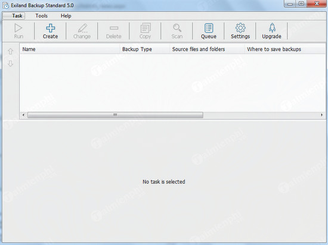The height and width of the screenshot is (245, 328).
Task: Open the Queue list
Action: [209, 31]
